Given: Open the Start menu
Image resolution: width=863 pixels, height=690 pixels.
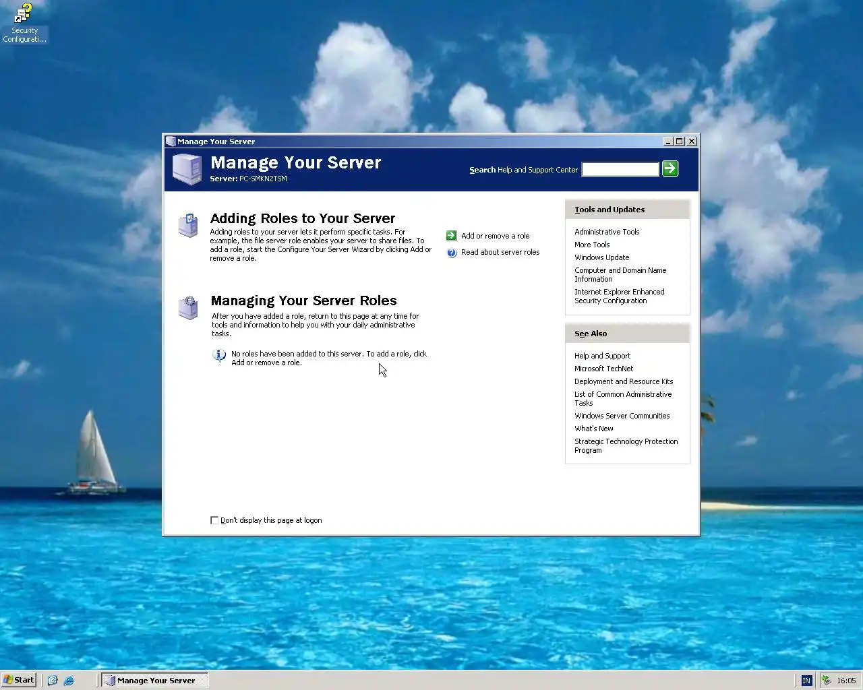Looking at the screenshot, I should [x=19, y=680].
